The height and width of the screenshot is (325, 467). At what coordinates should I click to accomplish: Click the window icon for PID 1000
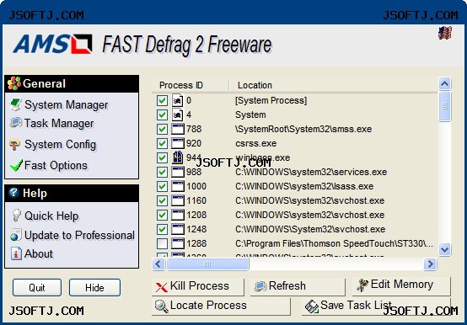178,186
